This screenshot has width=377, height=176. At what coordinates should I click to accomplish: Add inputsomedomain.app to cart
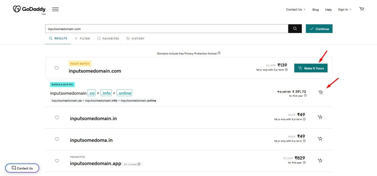click(x=320, y=161)
